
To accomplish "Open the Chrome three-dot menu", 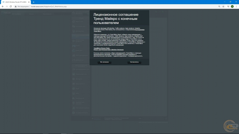I will click(236, 6).
